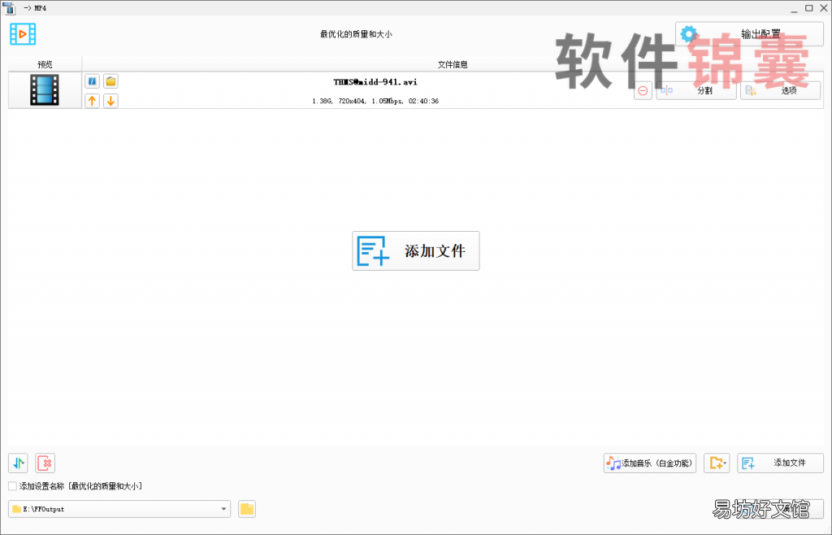Open 选项 options for the file

(x=781, y=91)
